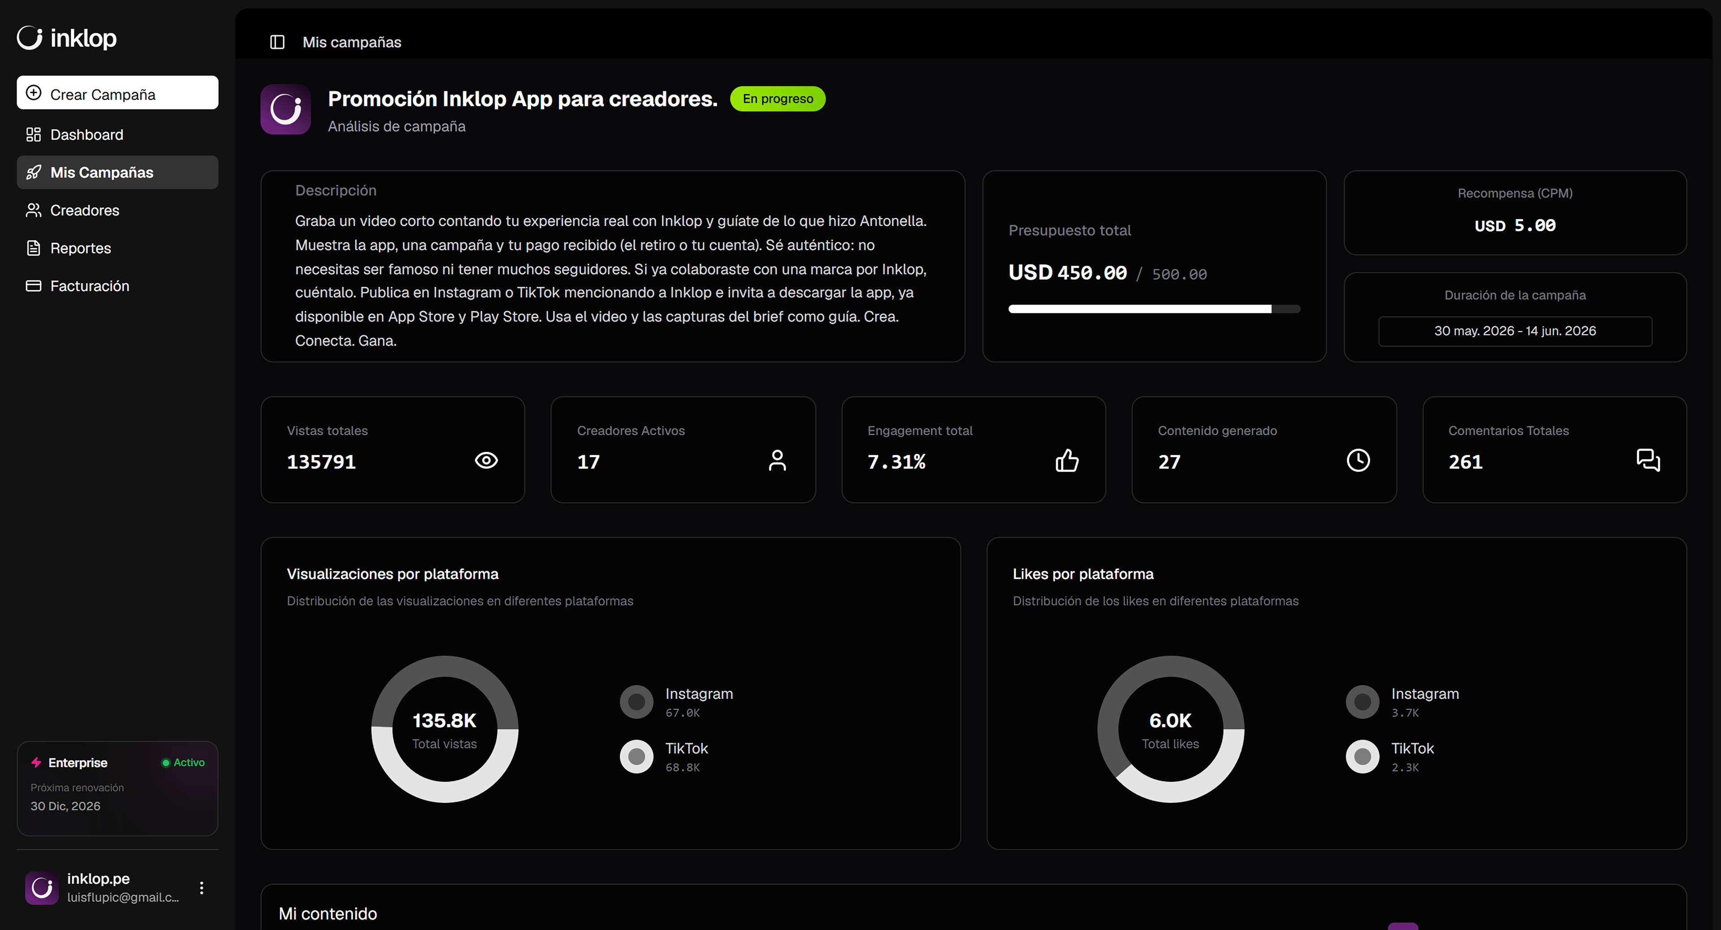Click the Crear Campaña button
Image resolution: width=1721 pixels, height=930 pixels.
coord(117,93)
